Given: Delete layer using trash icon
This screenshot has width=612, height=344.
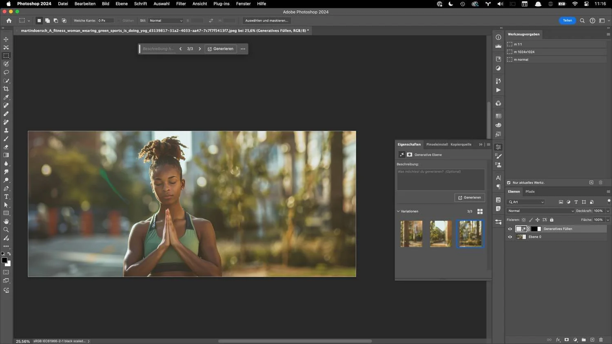Looking at the screenshot, I should 601,340.
